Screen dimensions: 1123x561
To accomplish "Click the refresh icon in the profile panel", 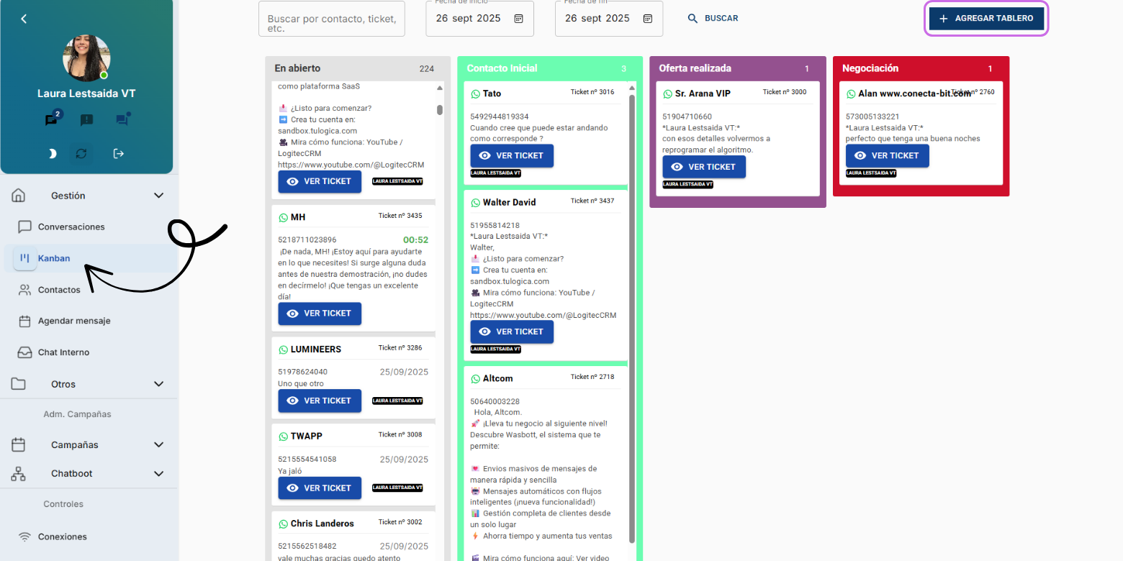I will [x=81, y=153].
